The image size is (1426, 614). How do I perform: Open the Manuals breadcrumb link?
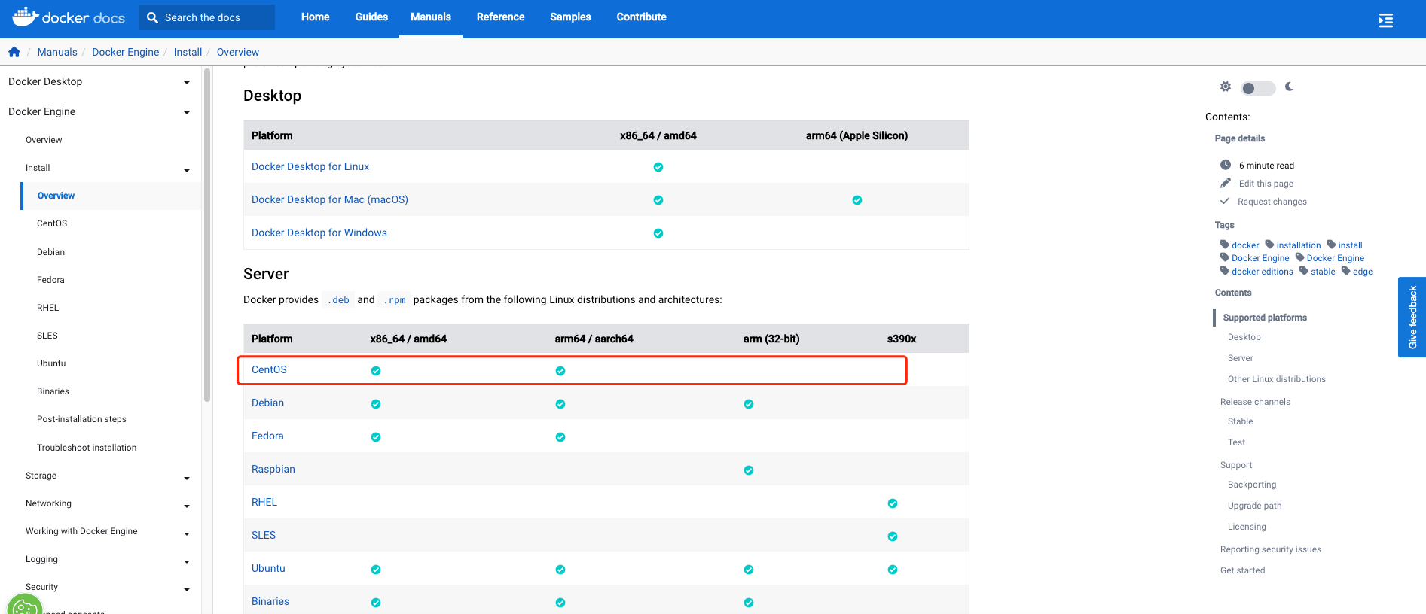click(57, 52)
